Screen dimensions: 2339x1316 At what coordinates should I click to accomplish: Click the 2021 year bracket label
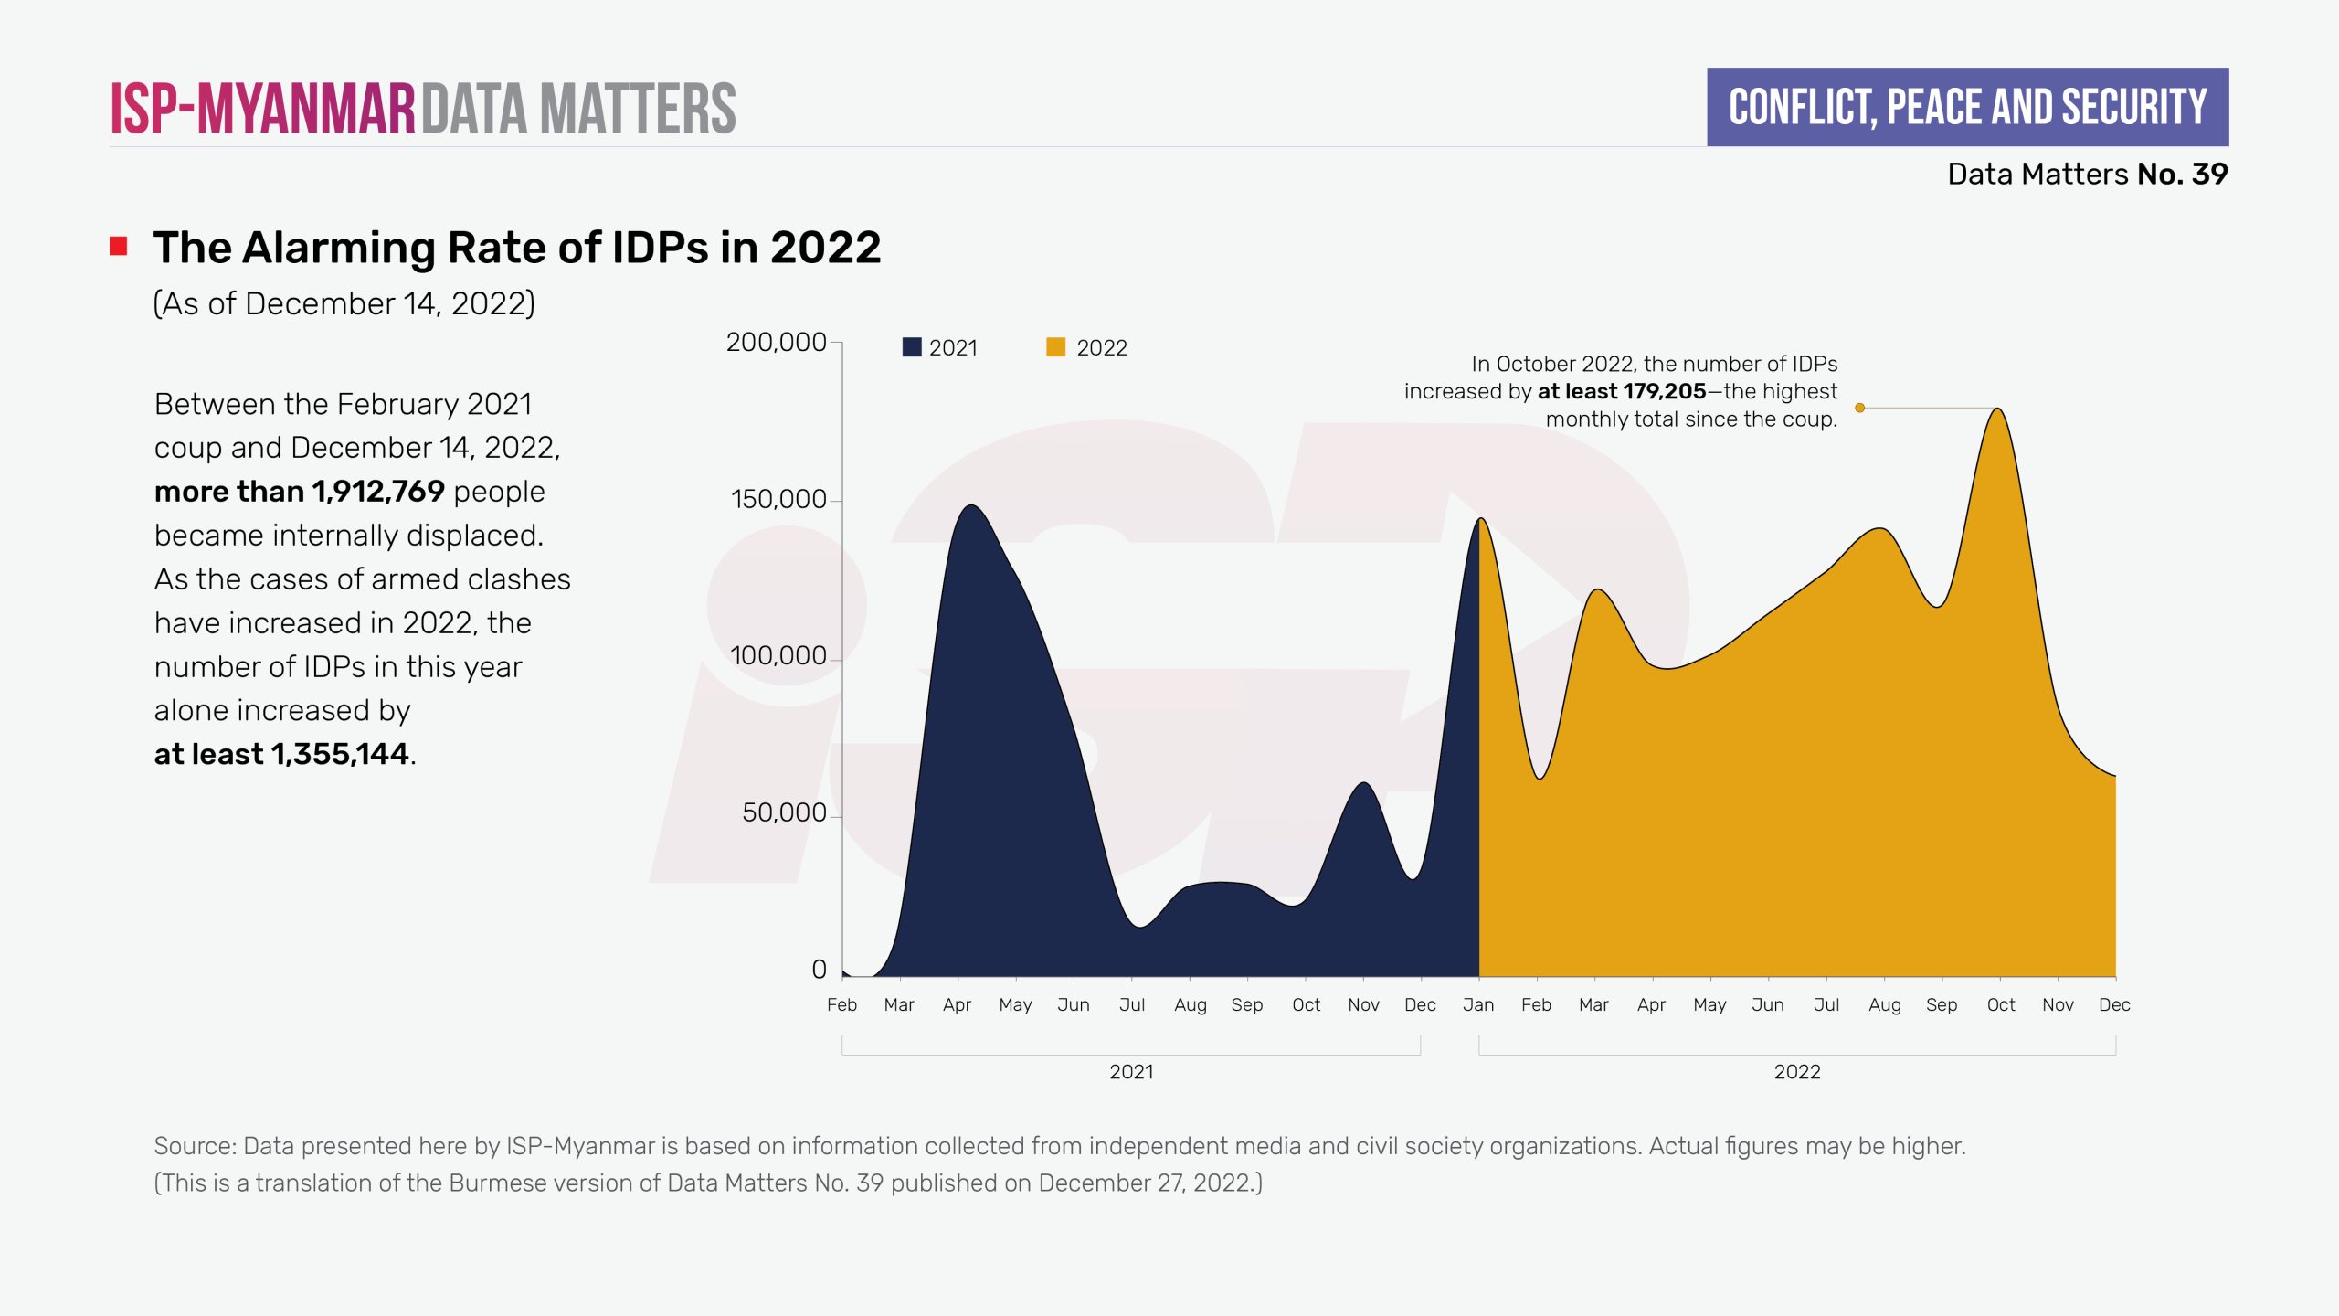click(1131, 1072)
